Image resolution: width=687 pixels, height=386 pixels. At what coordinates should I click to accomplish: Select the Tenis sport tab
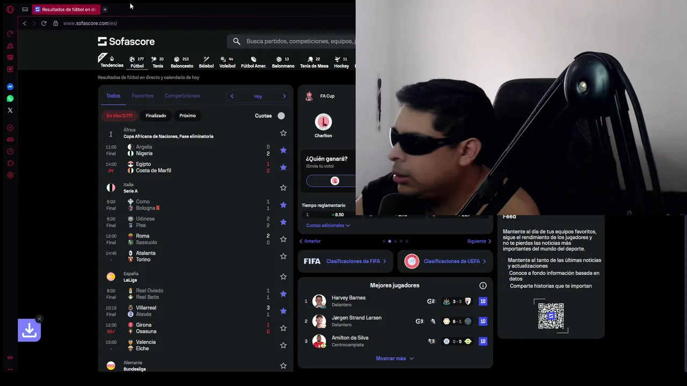point(158,62)
